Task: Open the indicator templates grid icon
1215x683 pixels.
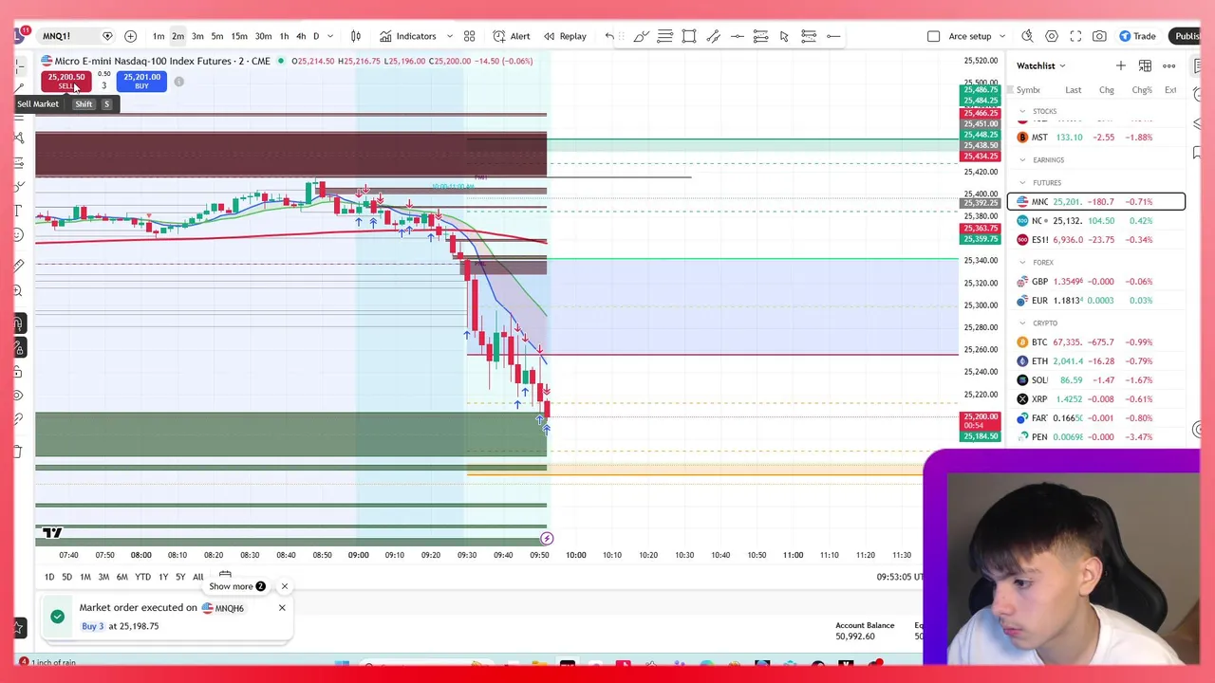Action: coord(469,36)
